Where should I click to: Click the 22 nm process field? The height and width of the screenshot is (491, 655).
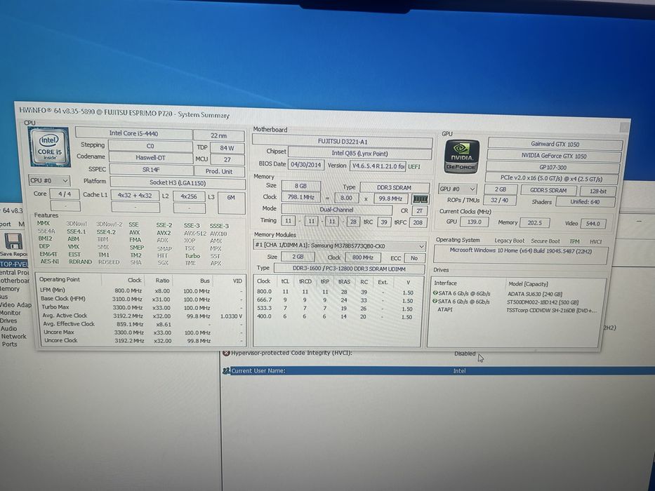coord(219,135)
